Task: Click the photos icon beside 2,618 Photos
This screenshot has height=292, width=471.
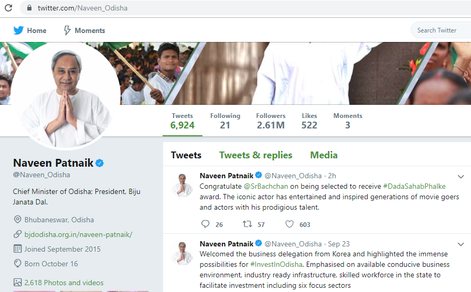Action: coord(18,283)
